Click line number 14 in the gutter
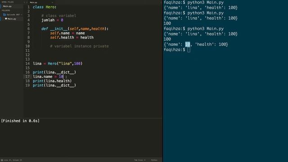 coord(27,63)
